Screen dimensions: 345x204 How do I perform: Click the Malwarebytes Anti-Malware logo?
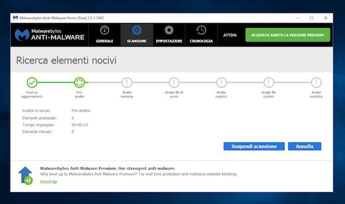[50, 35]
